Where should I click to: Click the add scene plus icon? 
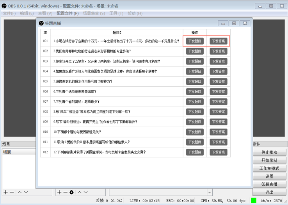coord(5,192)
